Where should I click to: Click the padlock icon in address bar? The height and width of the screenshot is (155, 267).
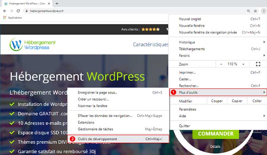click(27, 11)
